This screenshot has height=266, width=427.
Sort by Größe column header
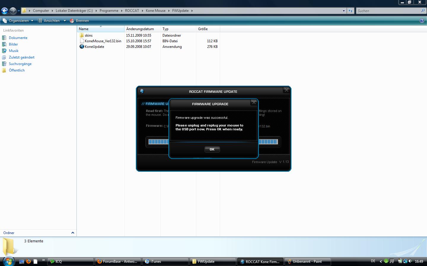[208, 29]
